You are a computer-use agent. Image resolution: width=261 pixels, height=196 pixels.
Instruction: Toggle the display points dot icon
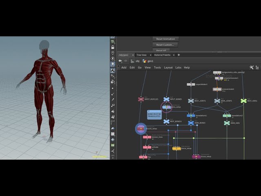pos(113,88)
